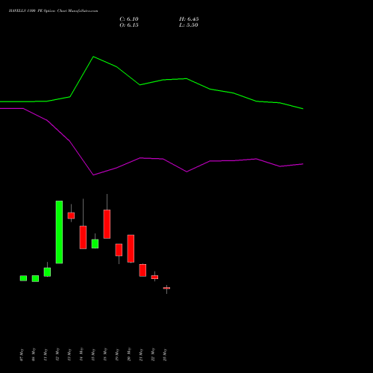Viewport: 373px width, 373px height.
Task: Click the open value O: 6.15
Action: [129, 25]
